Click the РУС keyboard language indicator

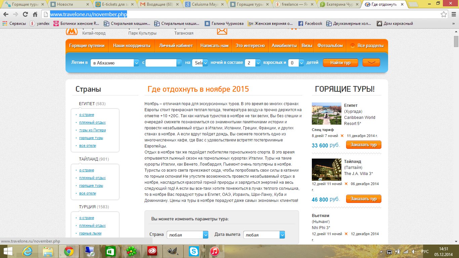point(425,252)
